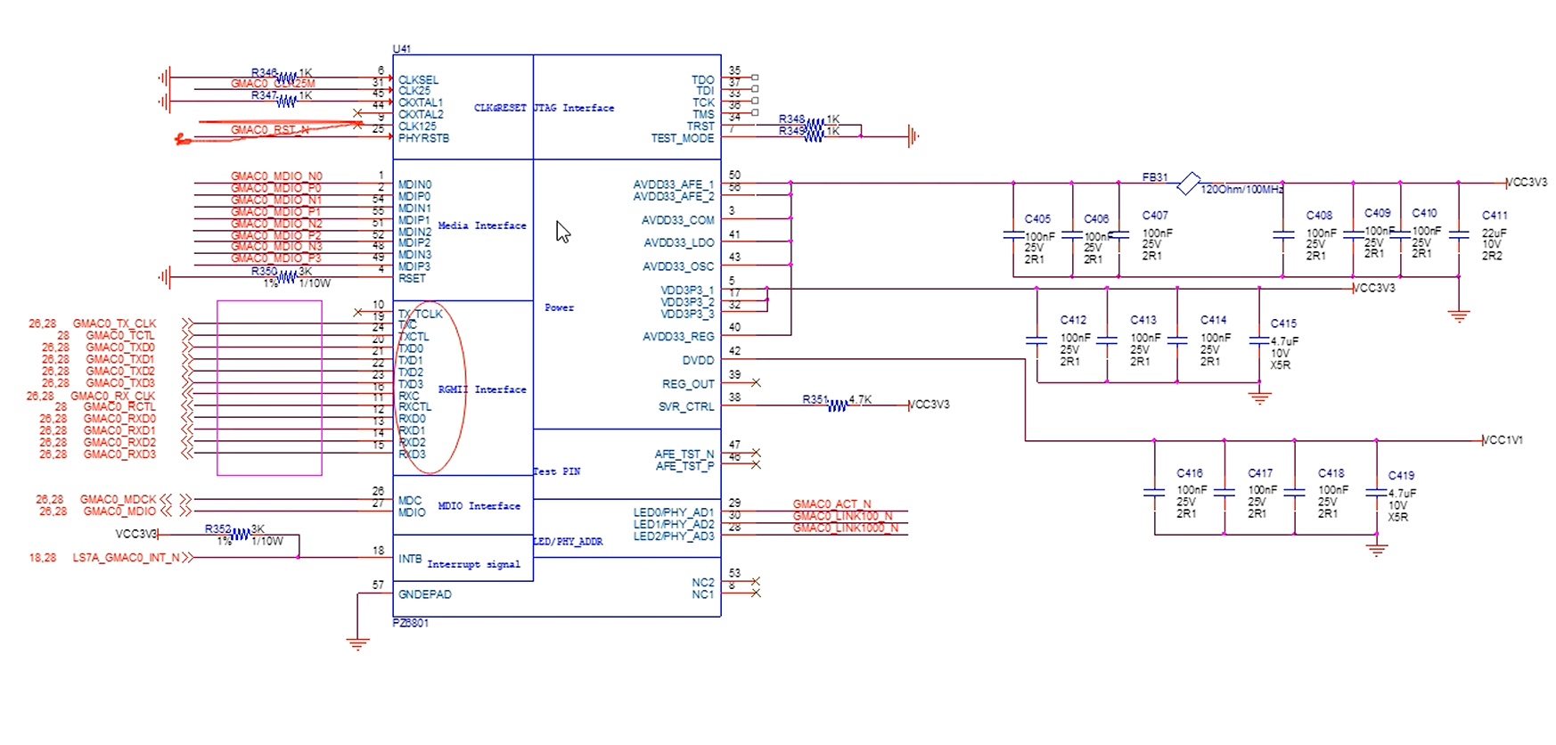The height and width of the screenshot is (745, 1556).
Task: Select the C415 4.7uF capacitor
Action: [x=1259, y=340]
